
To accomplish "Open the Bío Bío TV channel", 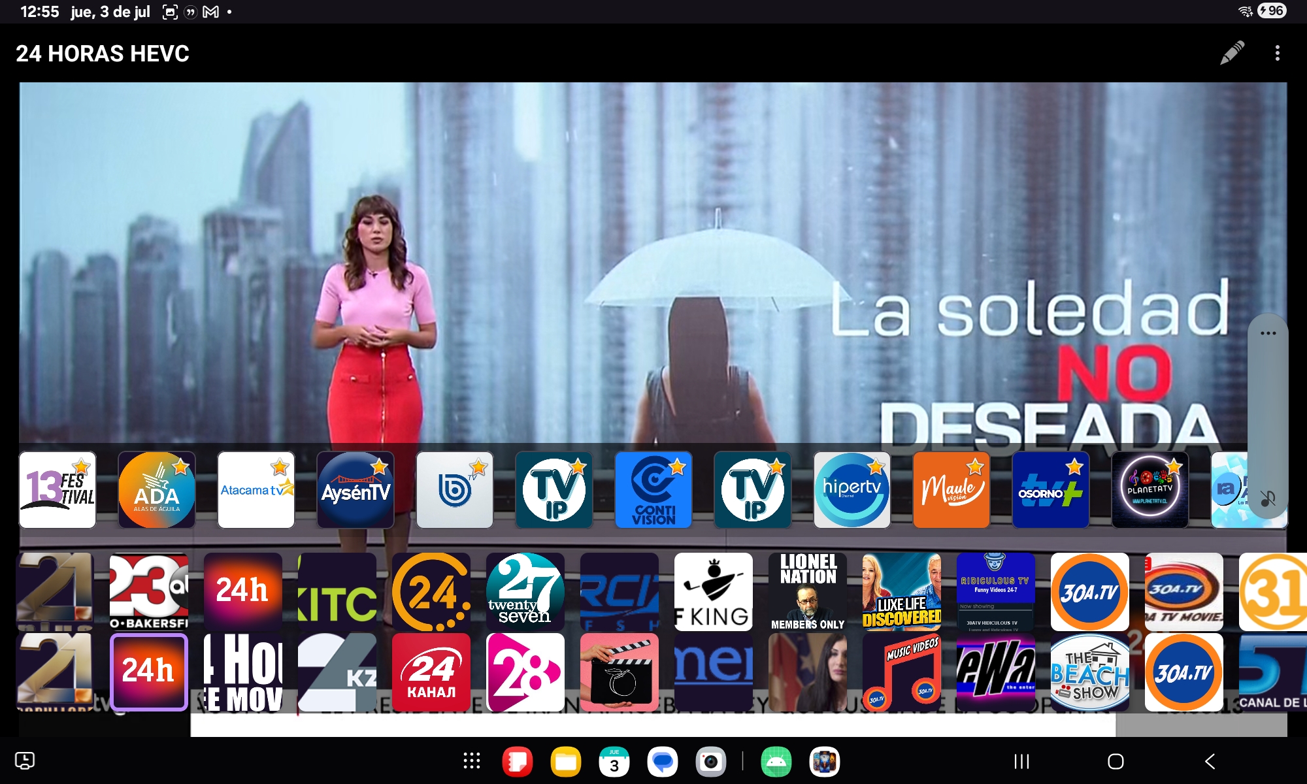I will 455,490.
